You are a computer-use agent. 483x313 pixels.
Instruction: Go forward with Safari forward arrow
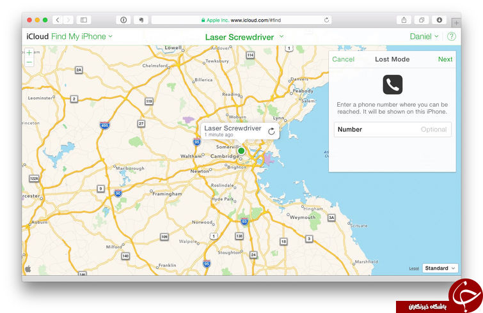pos(68,20)
